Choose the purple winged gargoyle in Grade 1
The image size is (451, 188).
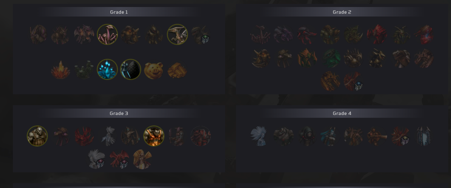[x=84, y=34]
